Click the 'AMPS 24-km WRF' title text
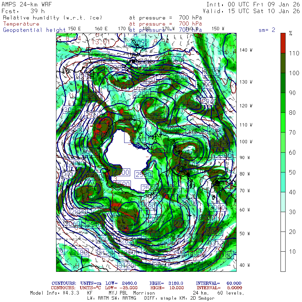The height and width of the screenshot is (302, 302). [x=27, y=4]
